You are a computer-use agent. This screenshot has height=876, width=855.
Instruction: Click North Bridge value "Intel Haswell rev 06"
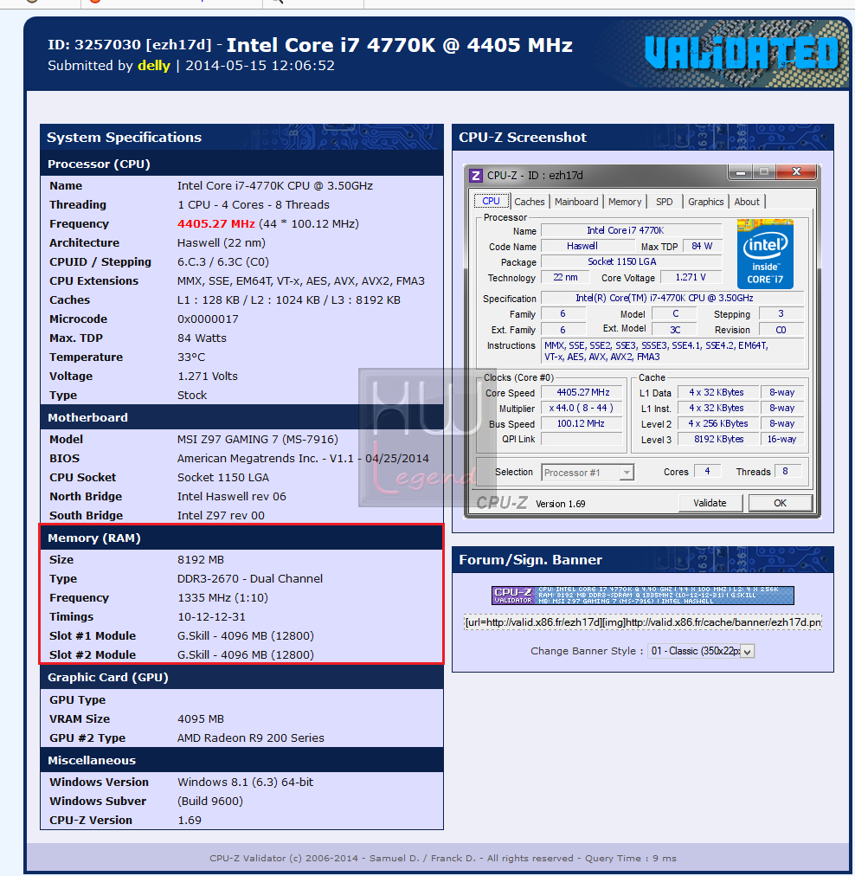pos(231,496)
